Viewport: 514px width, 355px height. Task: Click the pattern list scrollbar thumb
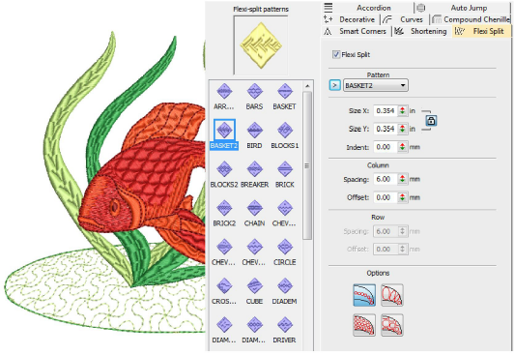tap(307, 165)
